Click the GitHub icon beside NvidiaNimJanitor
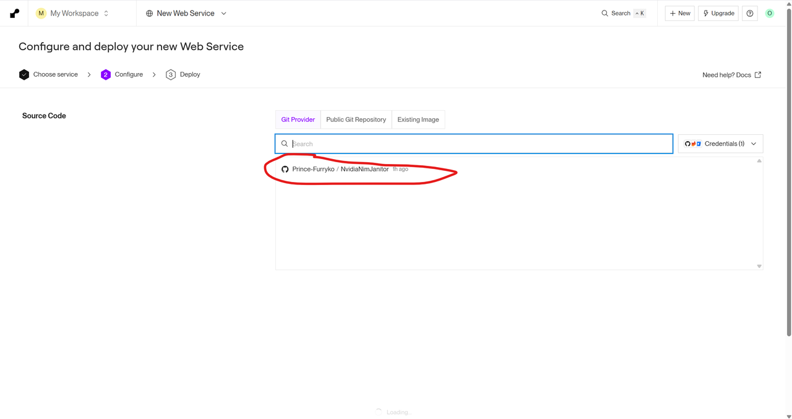Screen dimensions: 792x419 [285, 169]
